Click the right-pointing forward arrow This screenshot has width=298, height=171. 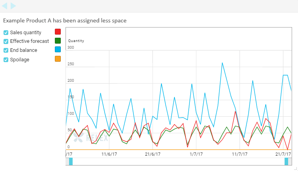click(x=13, y=6)
